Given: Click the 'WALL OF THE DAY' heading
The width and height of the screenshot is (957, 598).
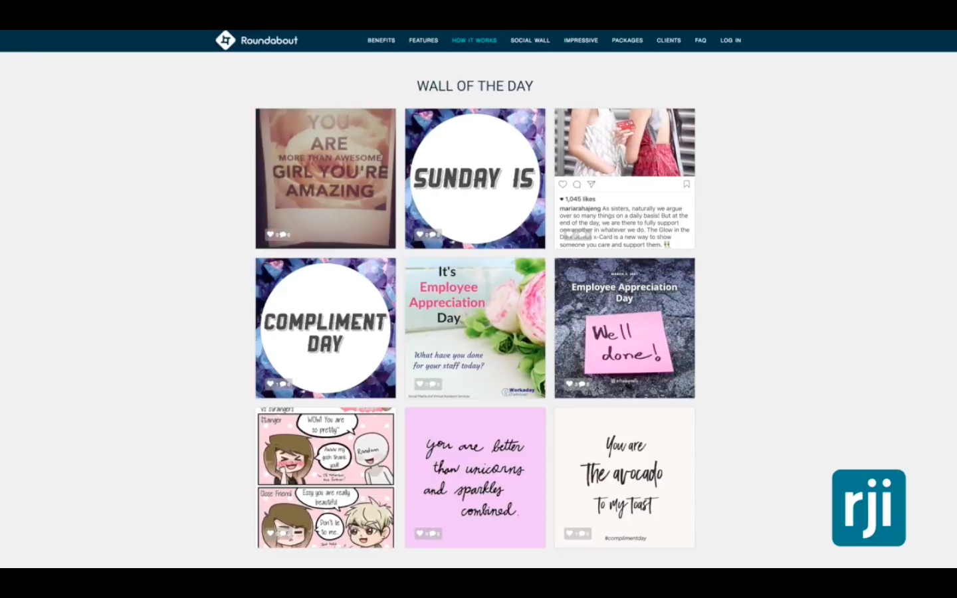Looking at the screenshot, I should tap(475, 86).
